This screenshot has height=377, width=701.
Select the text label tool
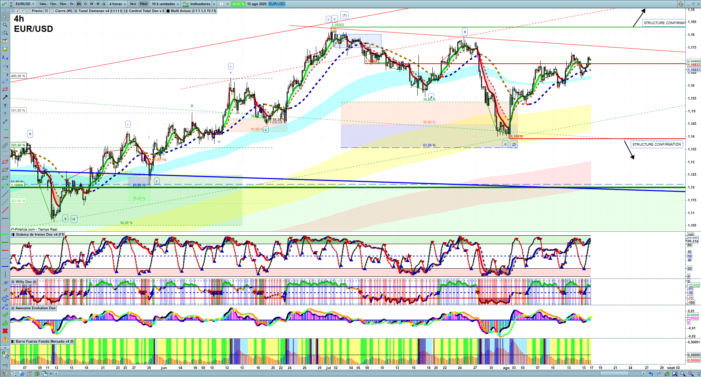pos(5,105)
